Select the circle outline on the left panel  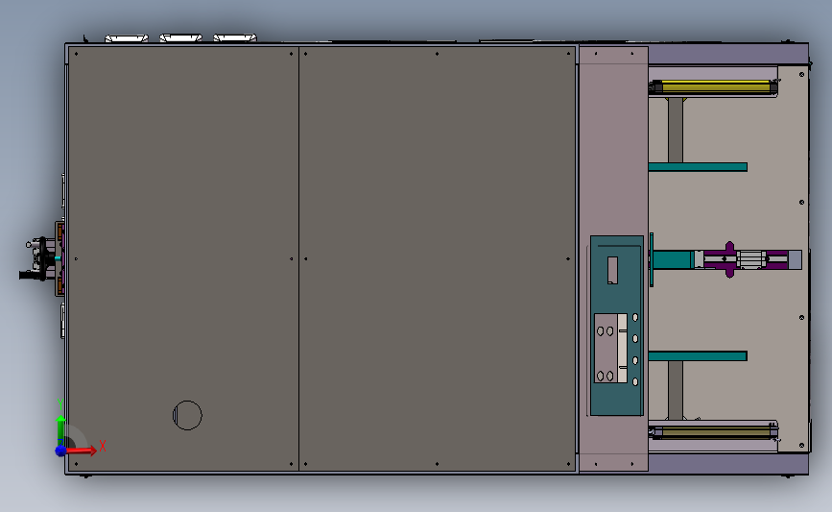tap(187, 415)
